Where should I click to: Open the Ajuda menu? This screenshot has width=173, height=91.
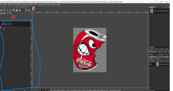coord(58,5)
